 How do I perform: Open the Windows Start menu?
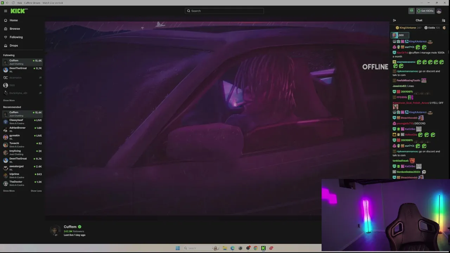(178, 248)
